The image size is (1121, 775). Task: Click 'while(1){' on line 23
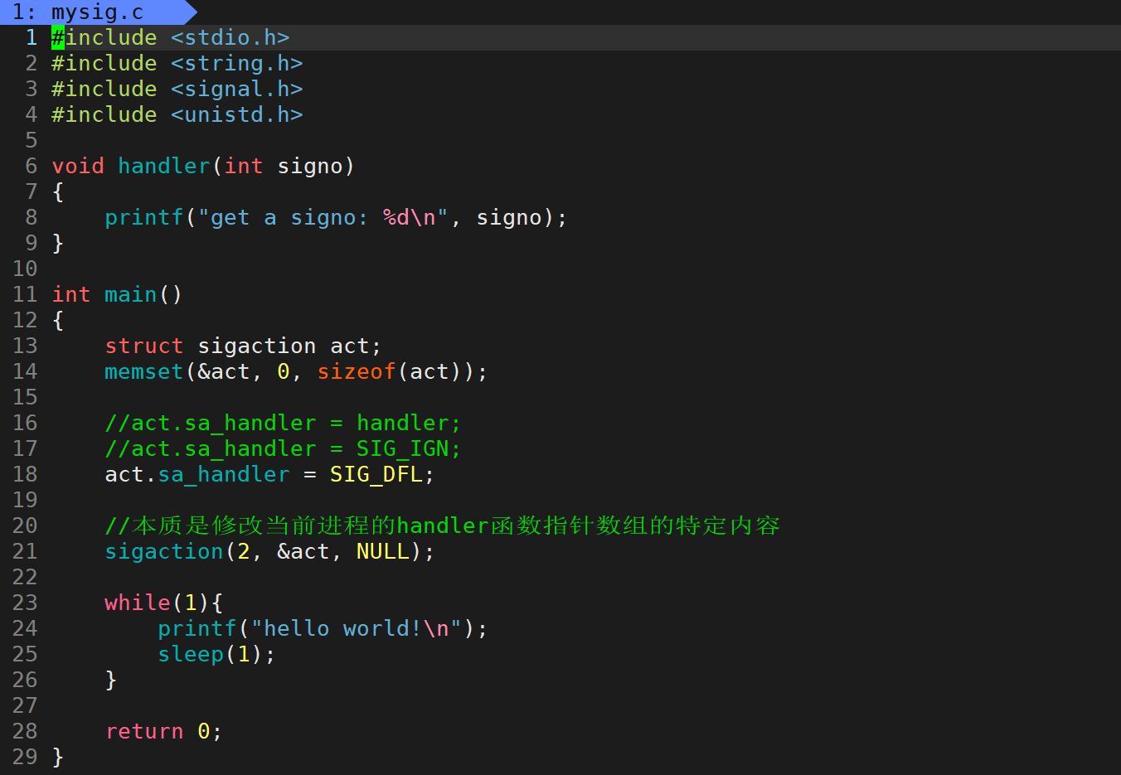164,603
